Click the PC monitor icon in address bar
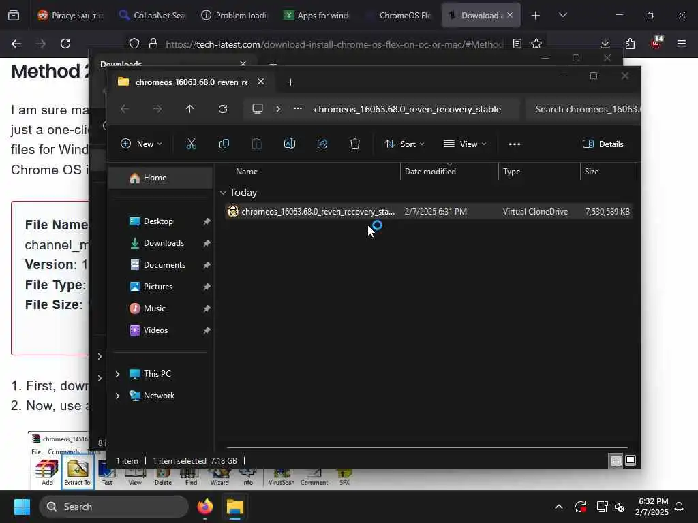 tap(257, 109)
